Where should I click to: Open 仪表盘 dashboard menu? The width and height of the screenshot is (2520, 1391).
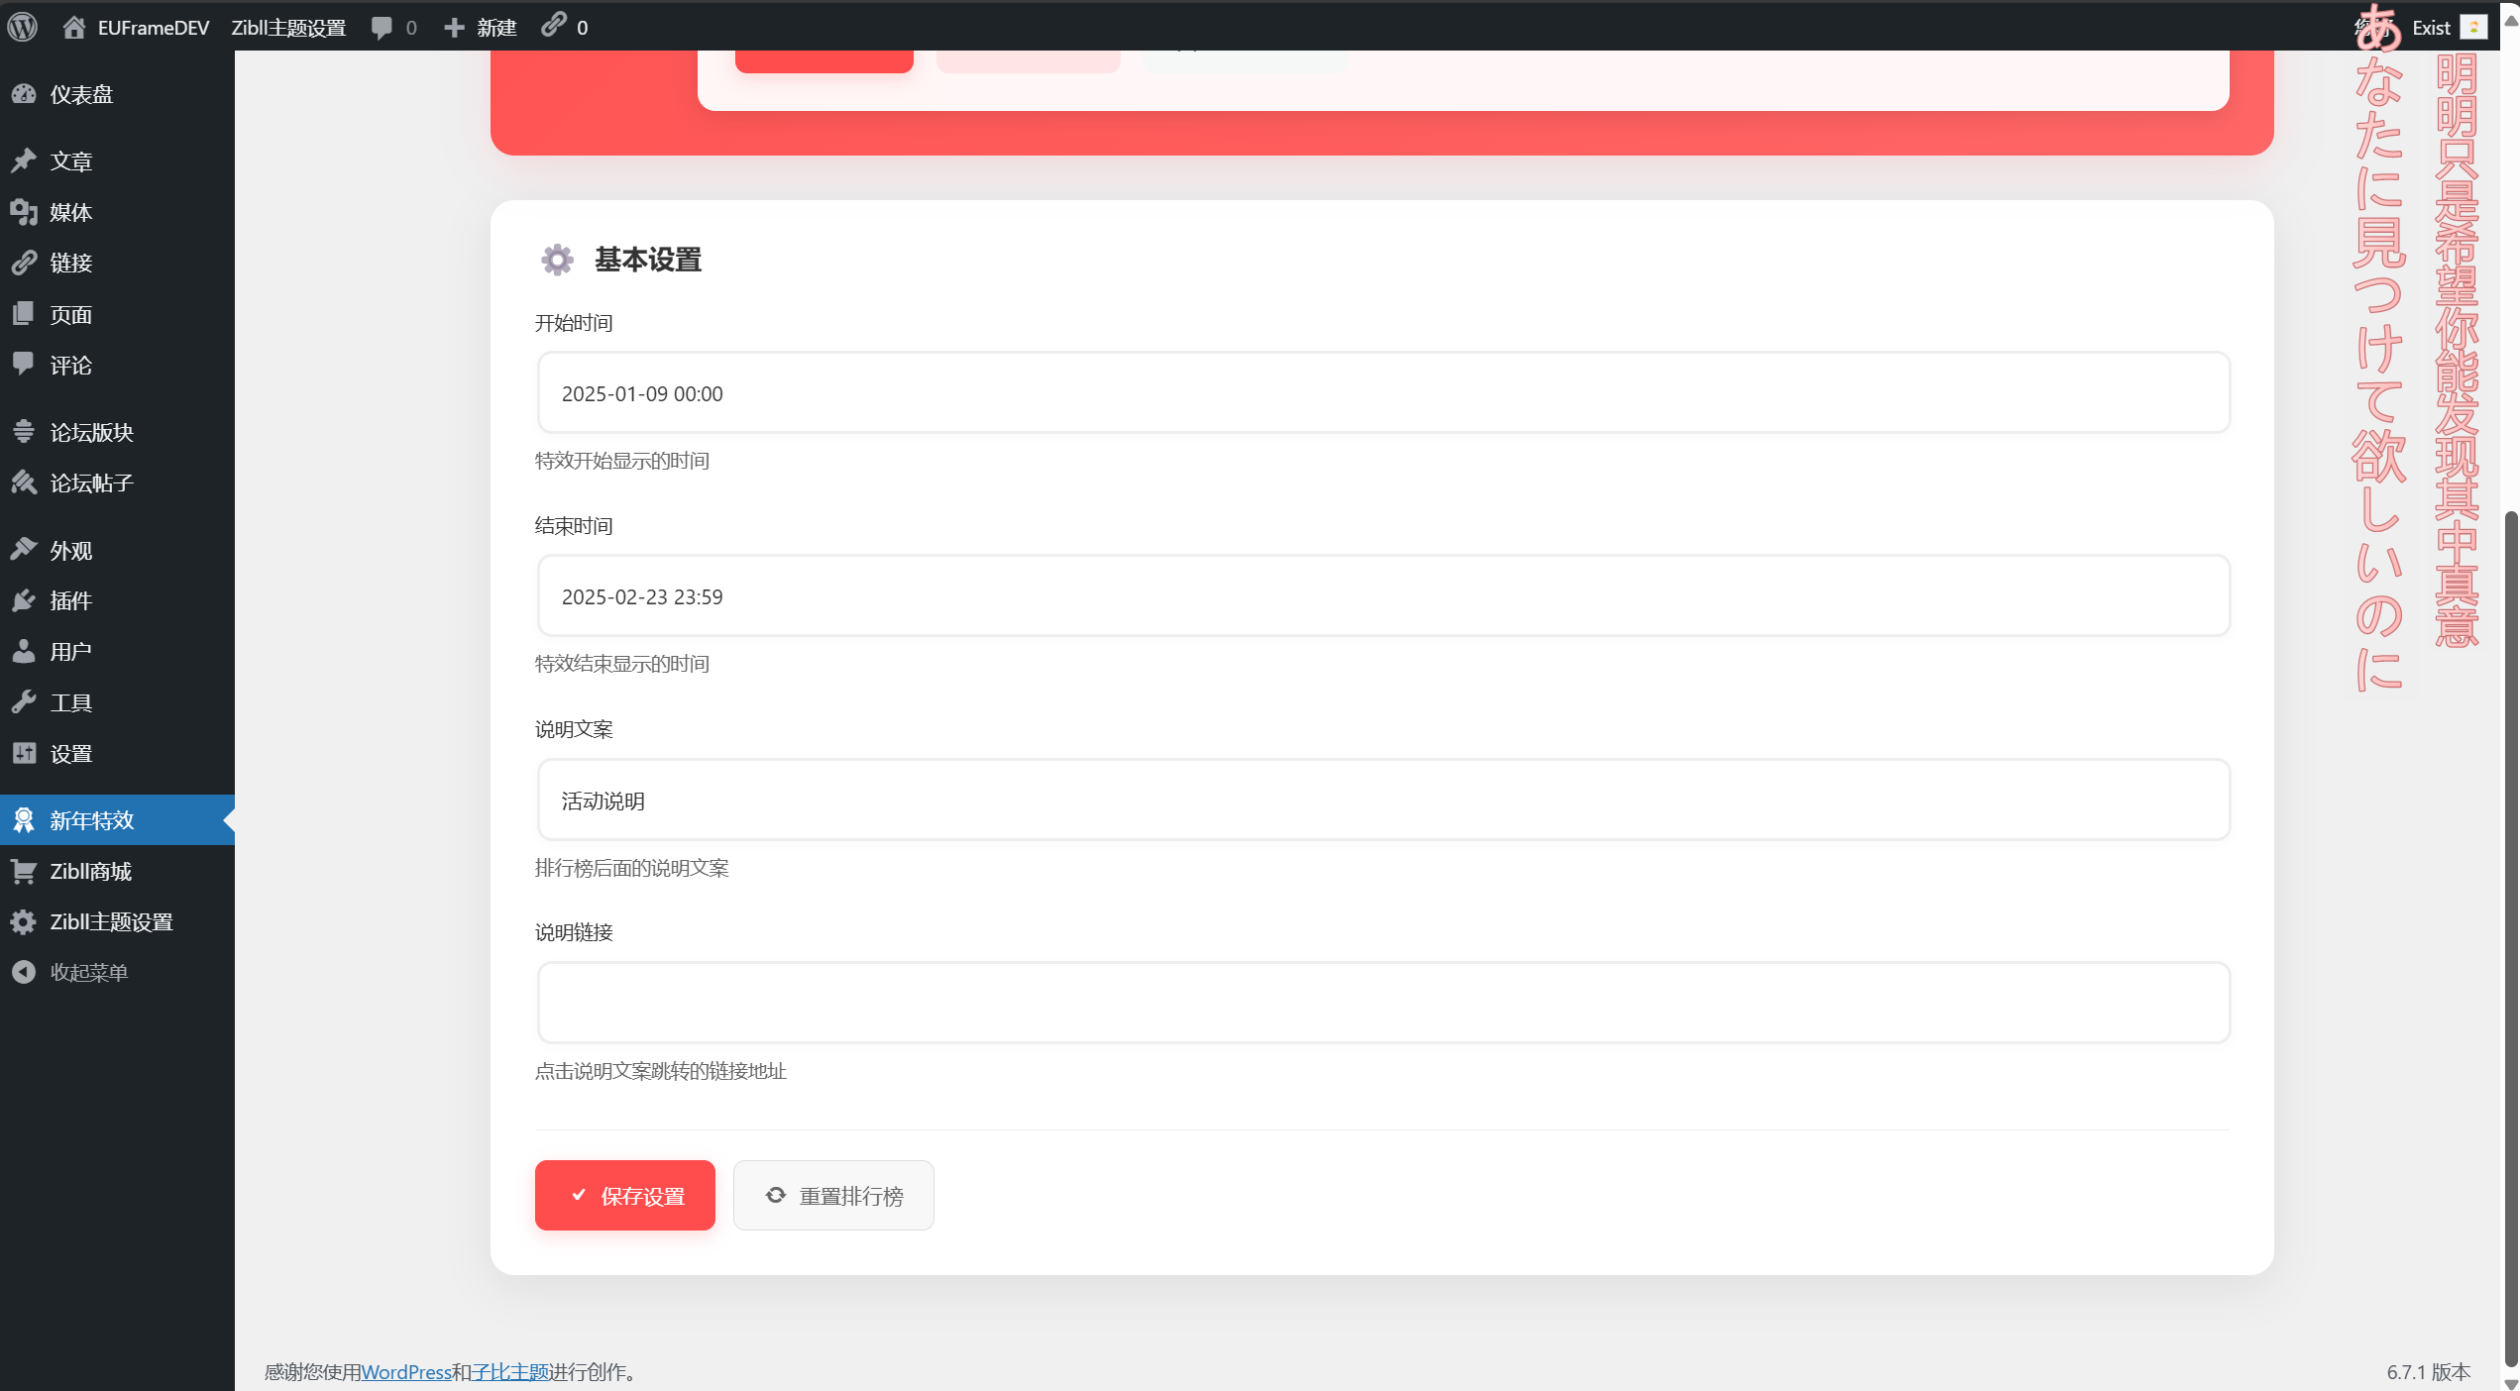point(81,94)
